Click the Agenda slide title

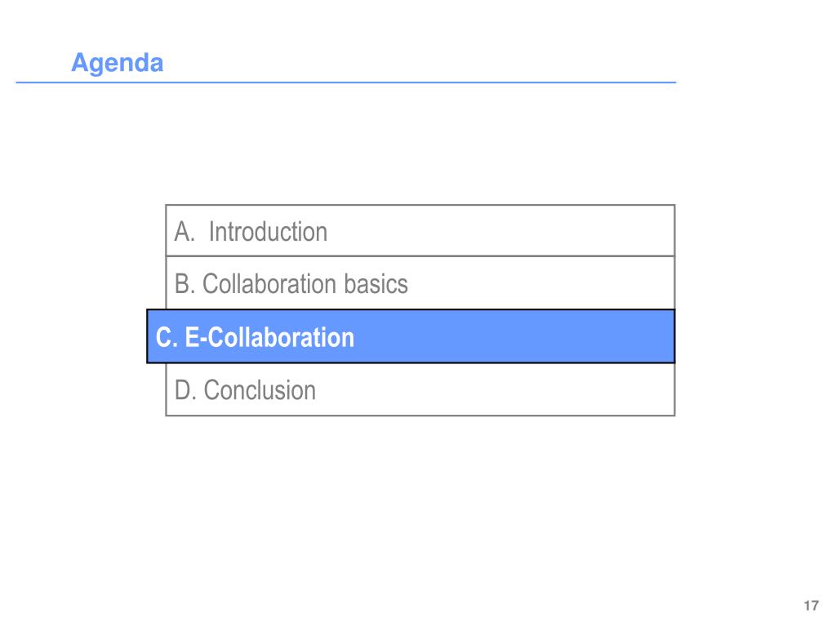118,63
